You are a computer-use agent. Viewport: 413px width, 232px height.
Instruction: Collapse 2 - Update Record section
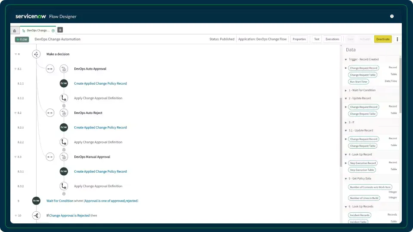pos(346,98)
